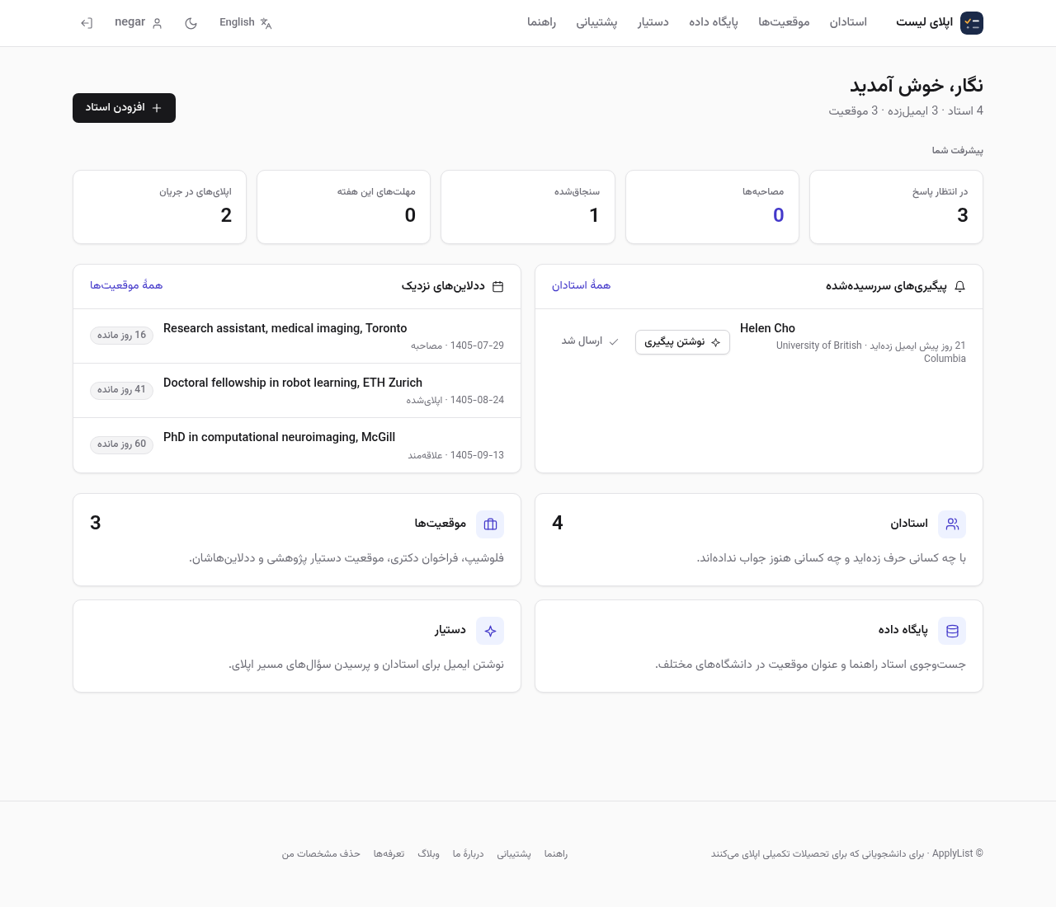Click the people icon on استادان card
This screenshot has width=1056, height=907.
coord(952,524)
